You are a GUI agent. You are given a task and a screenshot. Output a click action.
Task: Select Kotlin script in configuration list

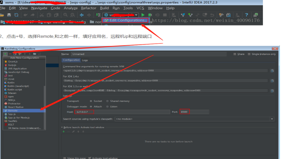24,90
